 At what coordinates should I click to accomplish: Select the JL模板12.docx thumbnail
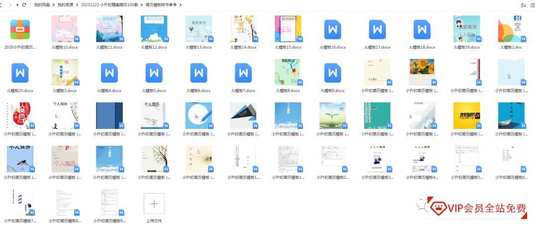click(x=154, y=29)
